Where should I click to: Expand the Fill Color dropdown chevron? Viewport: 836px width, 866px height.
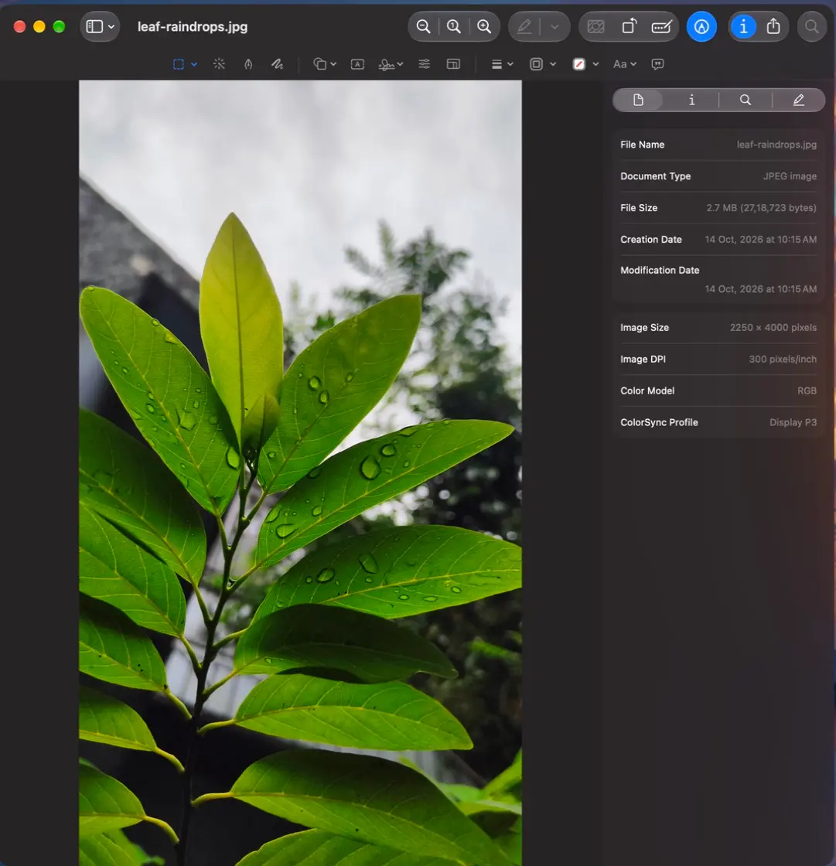(595, 64)
